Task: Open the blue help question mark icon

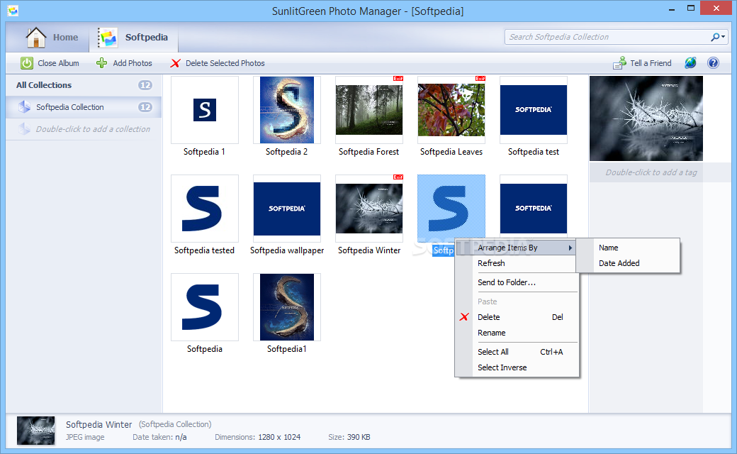Action: click(x=713, y=62)
